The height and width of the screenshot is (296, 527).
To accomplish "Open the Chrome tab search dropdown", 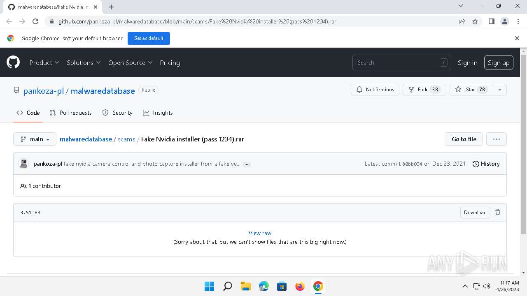I will [461, 6].
